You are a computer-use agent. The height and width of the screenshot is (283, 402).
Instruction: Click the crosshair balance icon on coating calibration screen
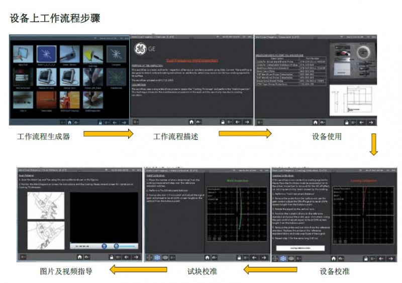[x=275, y=258]
